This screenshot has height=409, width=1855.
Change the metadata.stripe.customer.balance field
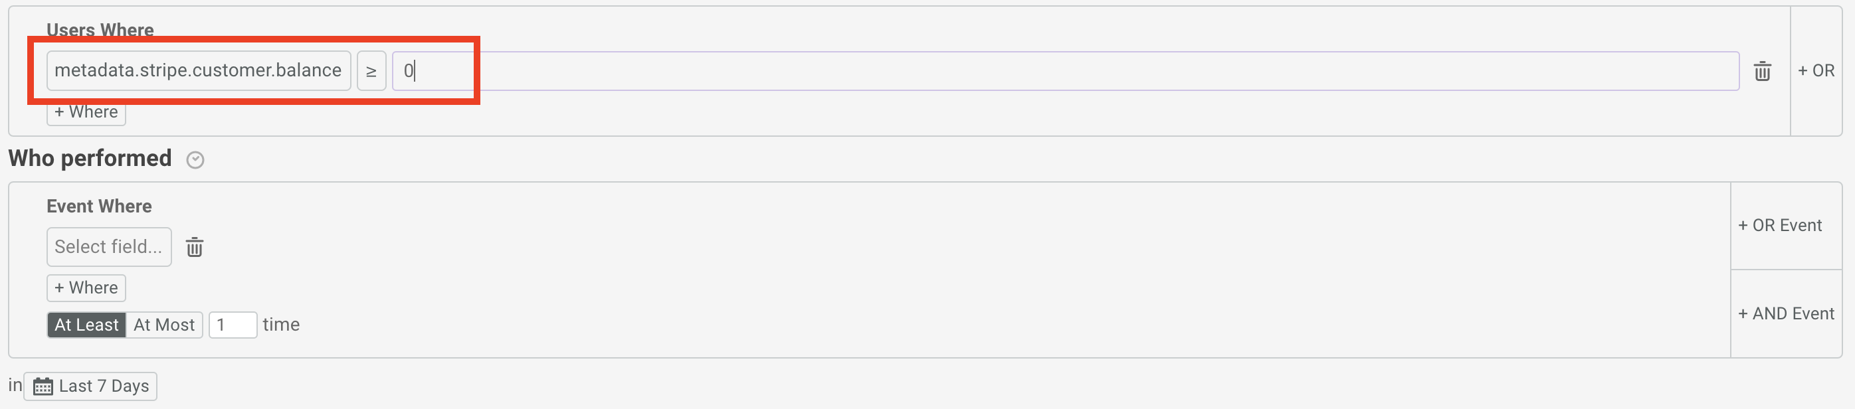pyautogui.click(x=199, y=70)
